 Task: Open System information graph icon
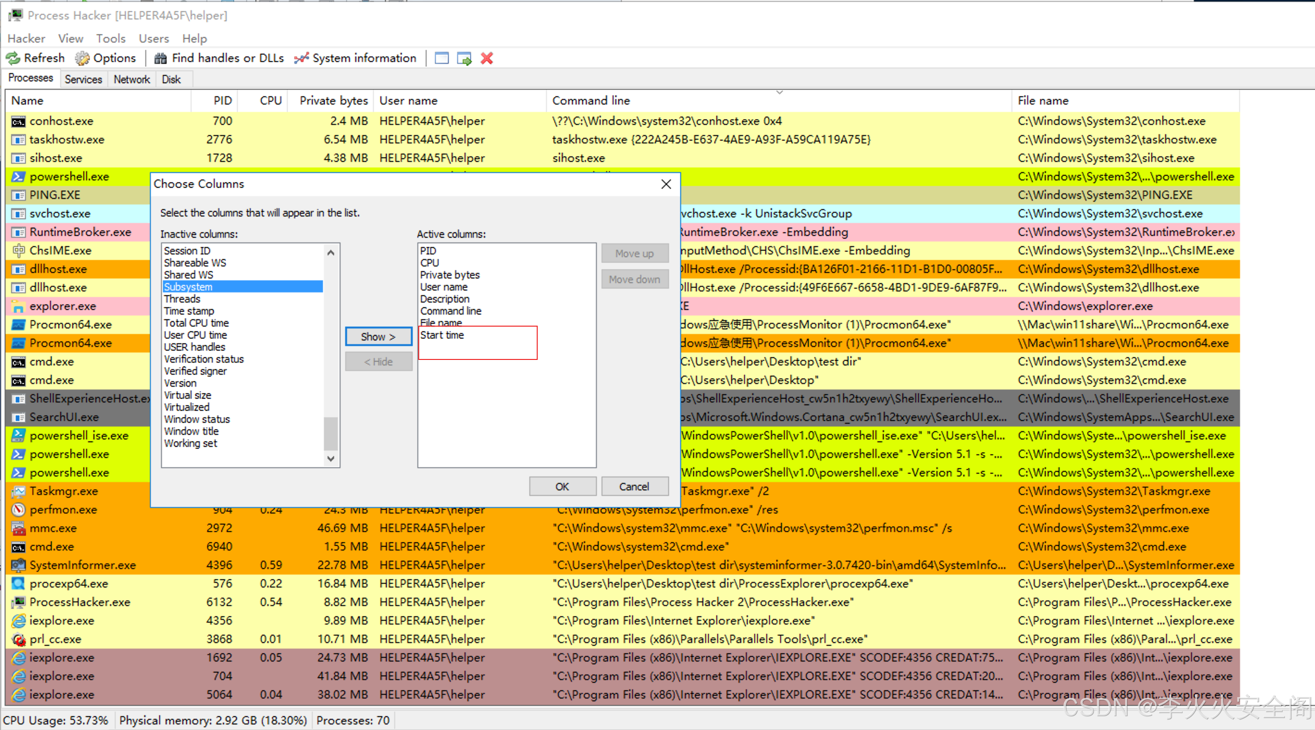[x=302, y=58]
